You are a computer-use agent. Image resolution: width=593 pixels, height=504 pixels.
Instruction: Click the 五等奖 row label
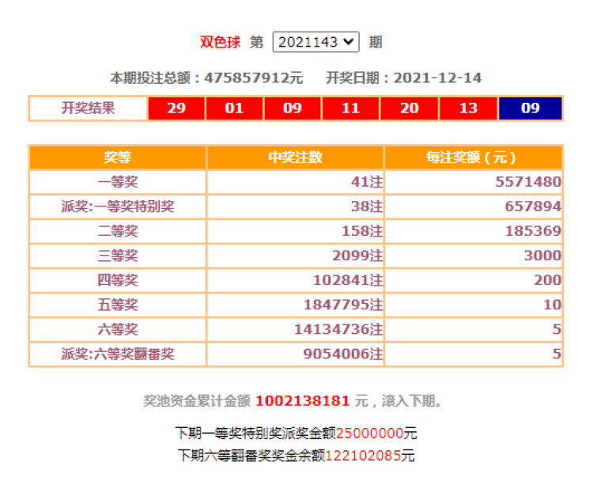click(118, 305)
